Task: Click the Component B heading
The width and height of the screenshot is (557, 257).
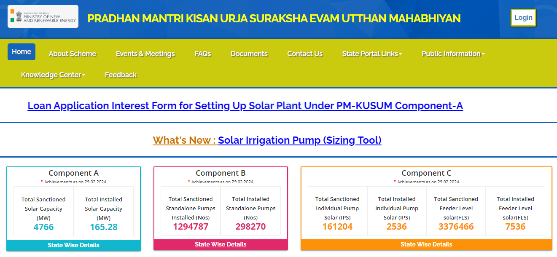Action: 221,173
